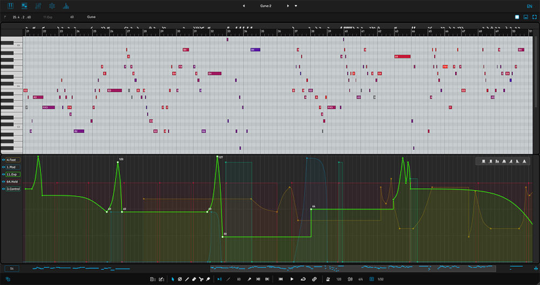Go to previous curve with left arrow

click(244, 6)
